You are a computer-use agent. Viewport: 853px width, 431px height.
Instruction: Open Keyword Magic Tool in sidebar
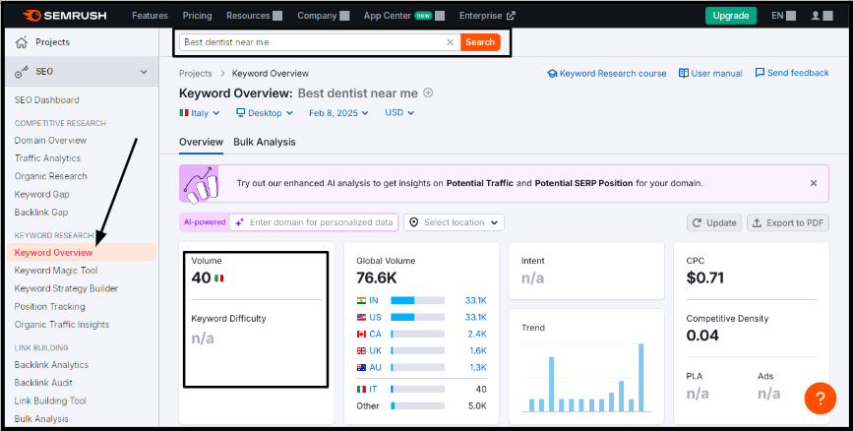click(x=56, y=271)
